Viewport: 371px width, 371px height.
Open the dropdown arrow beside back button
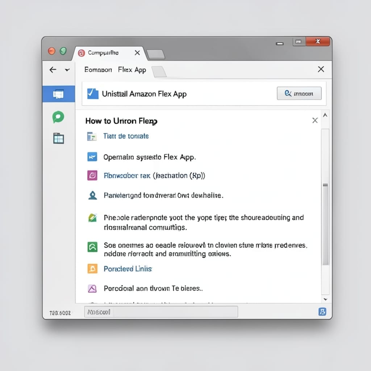click(x=67, y=70)
